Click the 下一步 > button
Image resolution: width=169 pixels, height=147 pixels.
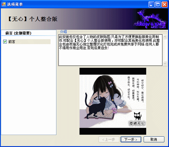(131, 139)
